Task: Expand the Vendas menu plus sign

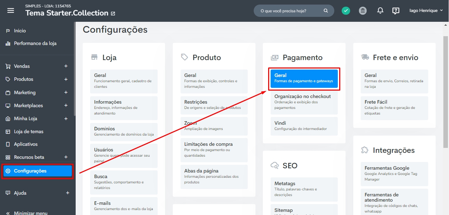Action: click(66, 66)
